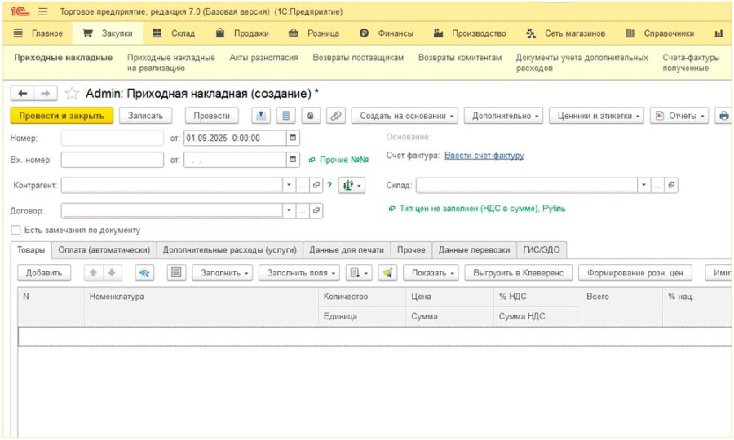Click the Номенклатура column header
This screenshot has width=734, height=440.
[201, 306]
